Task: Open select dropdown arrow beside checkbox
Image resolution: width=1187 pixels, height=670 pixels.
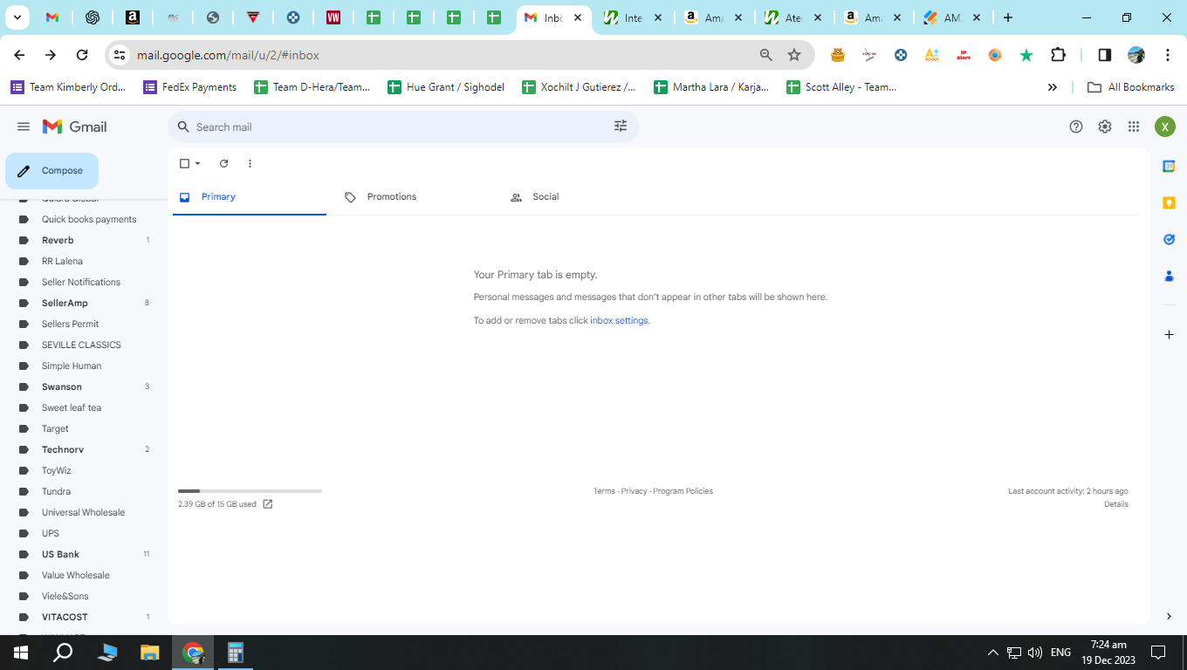Action: (198, 163)
